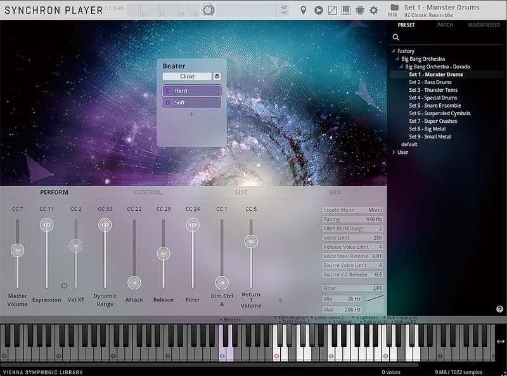Collapse the Factory tree node
Image resolution: width=507 pixels, height=376 pixels.
[x=393, y=51]
